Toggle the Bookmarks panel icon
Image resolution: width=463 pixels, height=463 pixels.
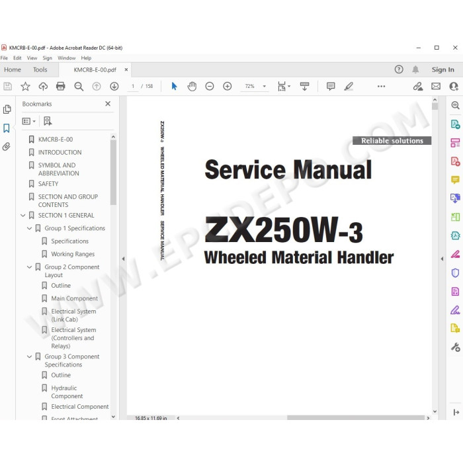(7, 128)
